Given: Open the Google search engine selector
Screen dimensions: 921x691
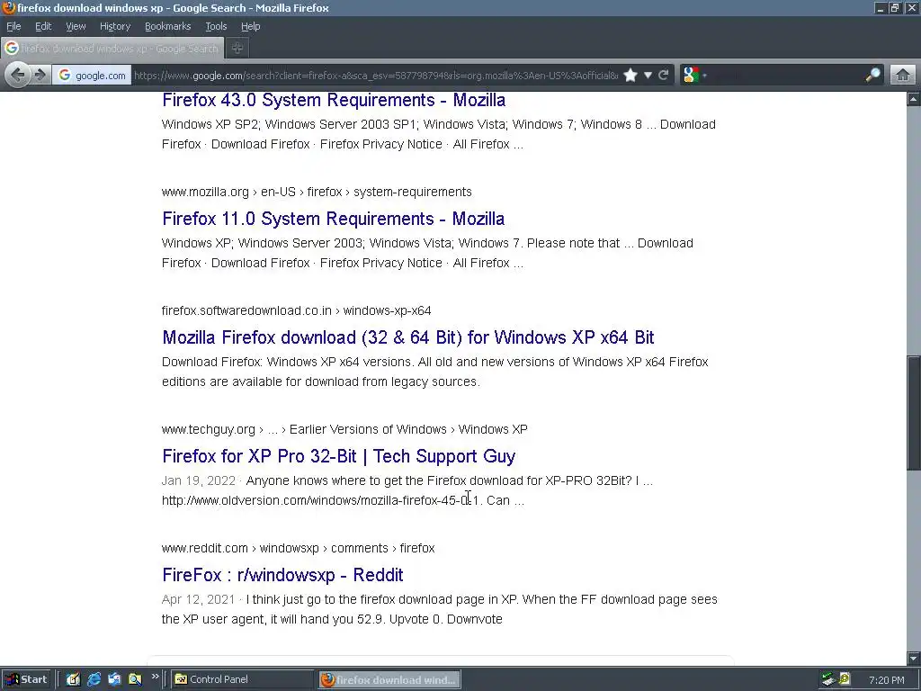Looking at the screenshot, I should click(695, 76).
